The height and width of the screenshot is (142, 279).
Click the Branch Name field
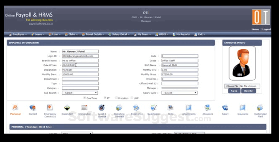[x=80, y=60]
